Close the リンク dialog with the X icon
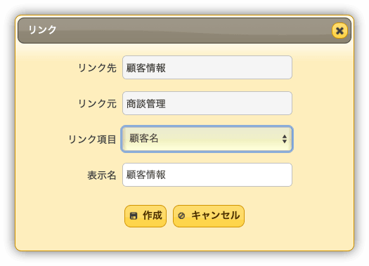Image resolution: width=369 pixels, height=266 pixels. [339, 31]
